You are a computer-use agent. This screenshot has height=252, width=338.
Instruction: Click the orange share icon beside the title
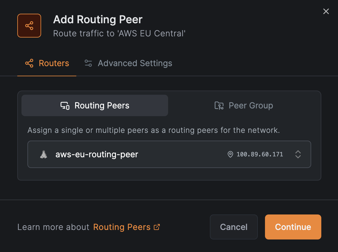29,26
